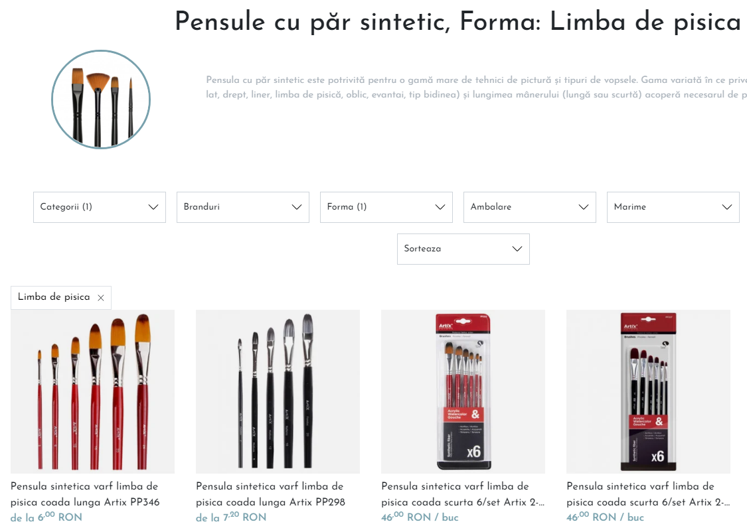Screen dimensions: 747x532
Task: Open Artix PP346 product title link
Action: pyautogui.click(x=85, y=494)
